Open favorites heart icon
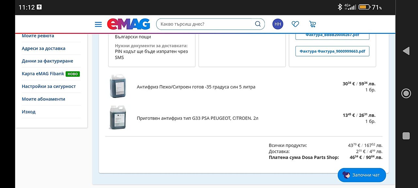 tap(295, 24)
